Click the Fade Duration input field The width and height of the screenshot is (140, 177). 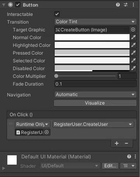click(x=95, y=84)
